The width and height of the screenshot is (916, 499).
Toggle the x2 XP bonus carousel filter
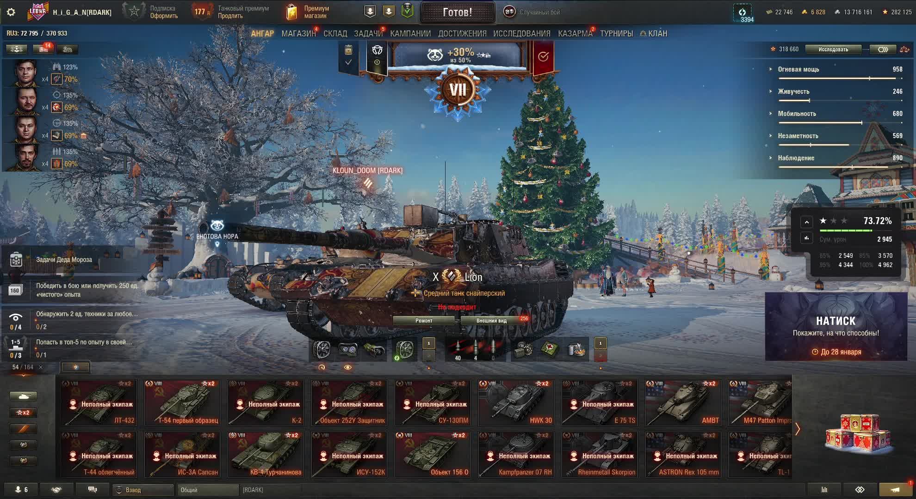coord(23,413)
